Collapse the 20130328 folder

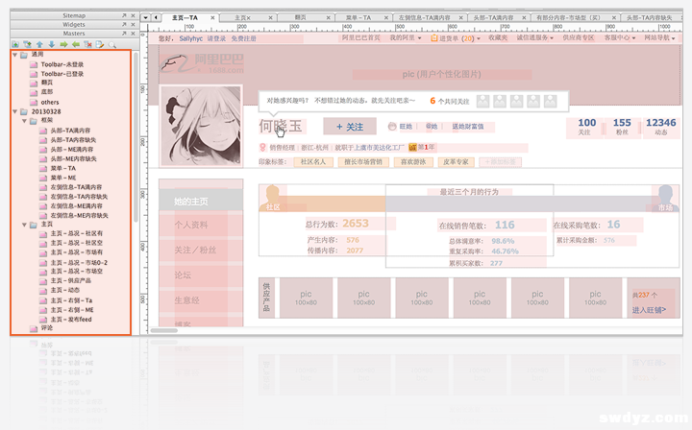[13, 111]
